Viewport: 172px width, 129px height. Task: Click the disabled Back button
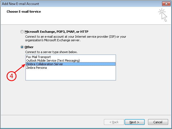point(114,122)
